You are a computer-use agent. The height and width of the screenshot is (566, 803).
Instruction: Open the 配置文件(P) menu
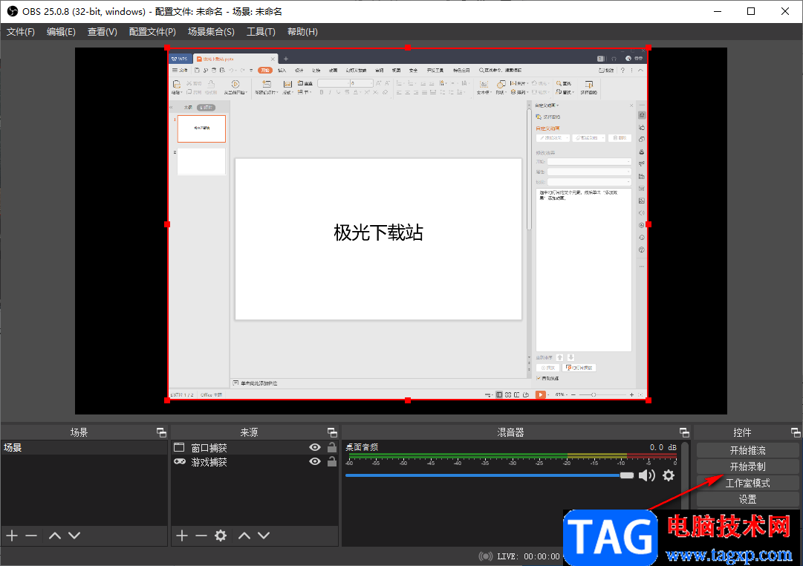coord(152,32)
